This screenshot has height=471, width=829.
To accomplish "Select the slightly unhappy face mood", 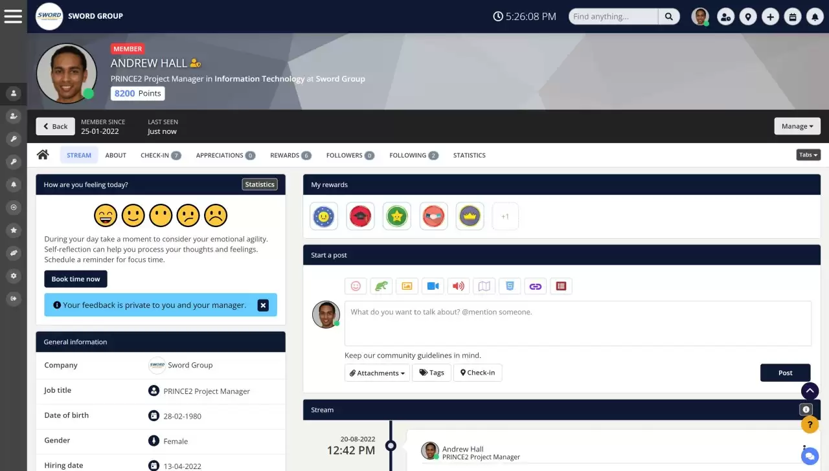I will 188,215.
